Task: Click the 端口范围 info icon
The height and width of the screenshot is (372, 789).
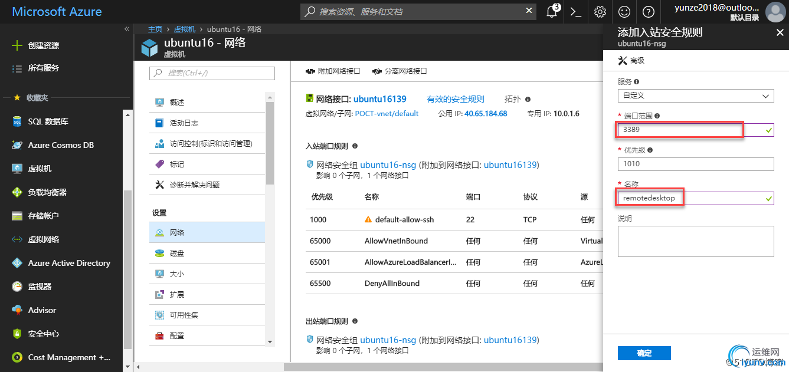Action: pos(657,116)
